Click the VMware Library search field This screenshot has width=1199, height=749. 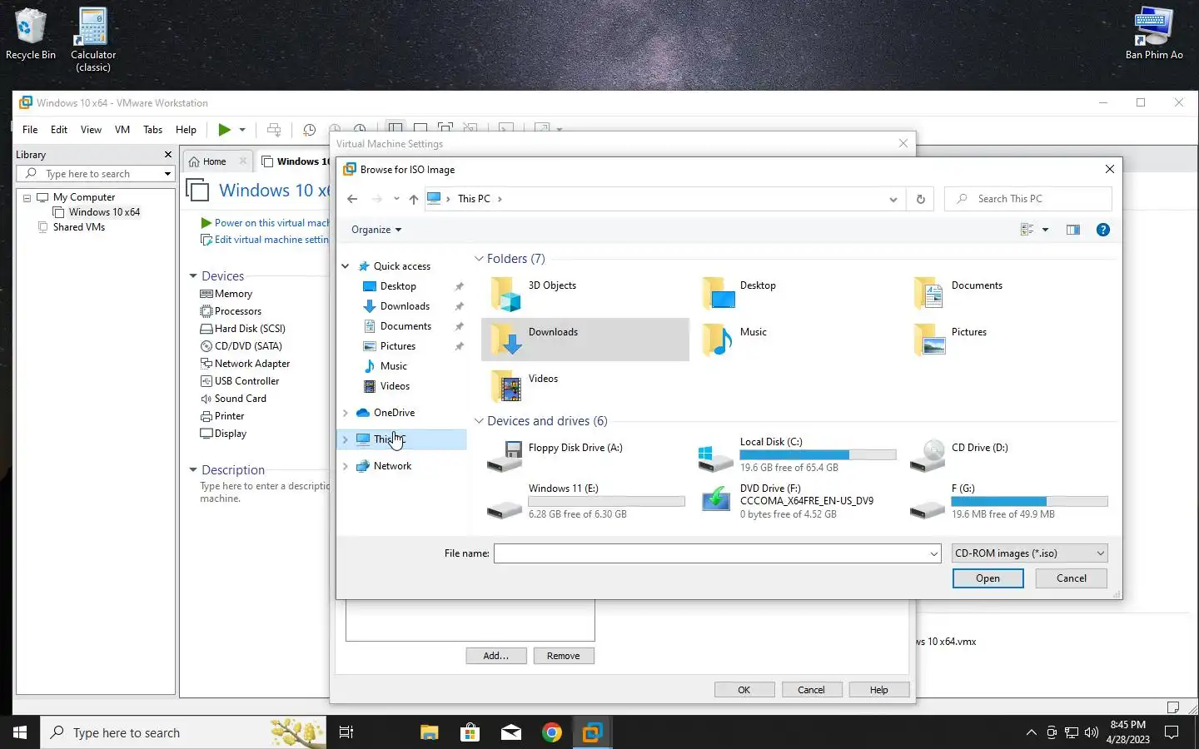[x=94, y=174]
